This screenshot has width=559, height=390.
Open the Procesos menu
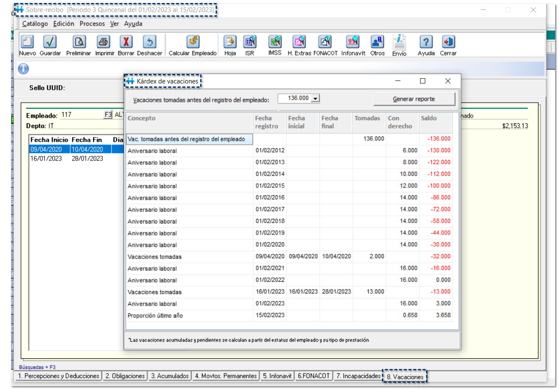[92, 24]
